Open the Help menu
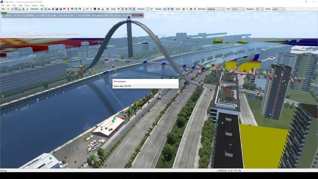This screenshot has height=179, width=318. coord(42,5)
